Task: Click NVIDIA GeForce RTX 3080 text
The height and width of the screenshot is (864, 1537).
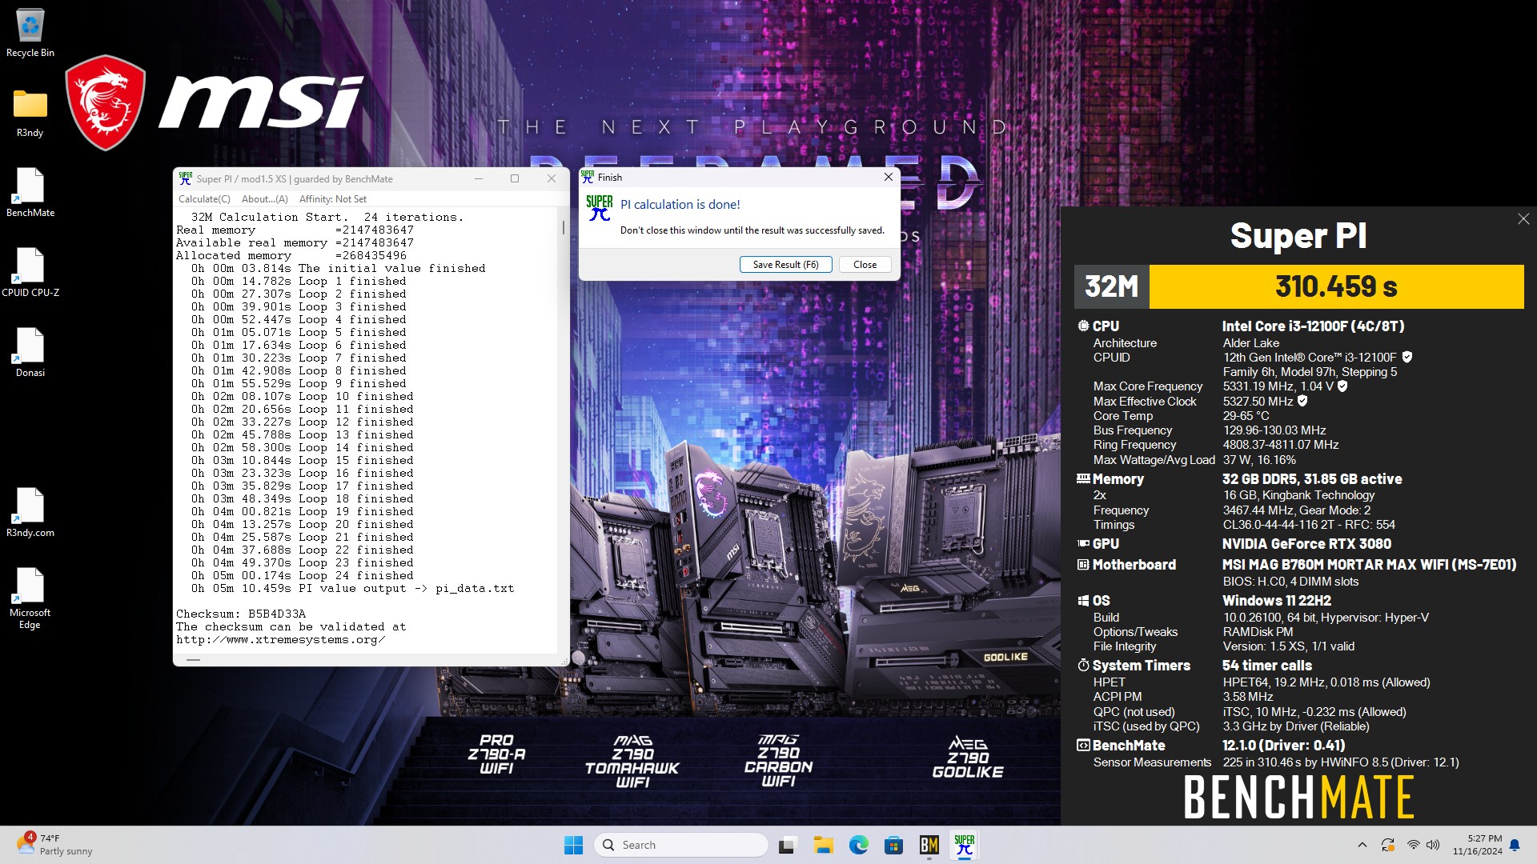Action: (x=1306, y=543)
